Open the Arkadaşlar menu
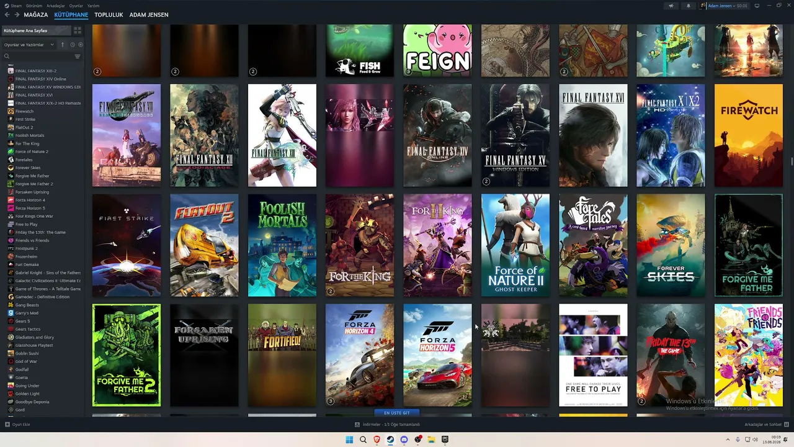Screen dimensions: 794x447 pos(56,6)
